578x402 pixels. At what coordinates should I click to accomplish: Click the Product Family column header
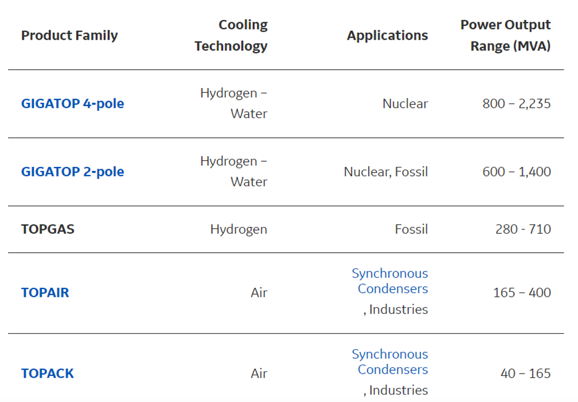69,35
